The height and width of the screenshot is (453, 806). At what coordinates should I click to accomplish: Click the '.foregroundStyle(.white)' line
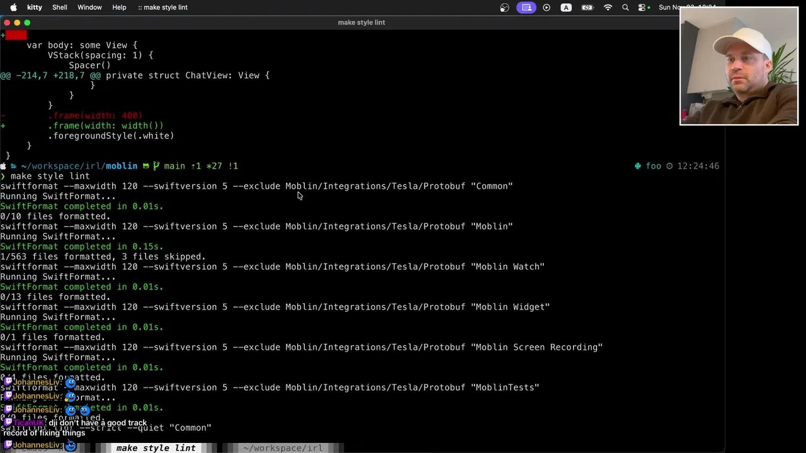pyautogui.click(x=111, y=136)
